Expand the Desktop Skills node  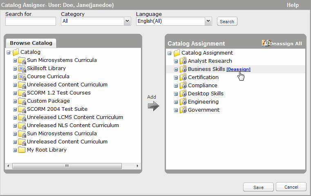pyautogui.click(x=176, y=94)
